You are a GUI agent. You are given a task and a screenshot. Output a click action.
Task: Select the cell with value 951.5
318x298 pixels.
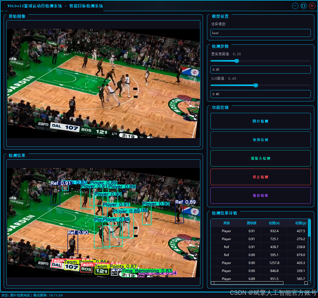coord(274,279)
